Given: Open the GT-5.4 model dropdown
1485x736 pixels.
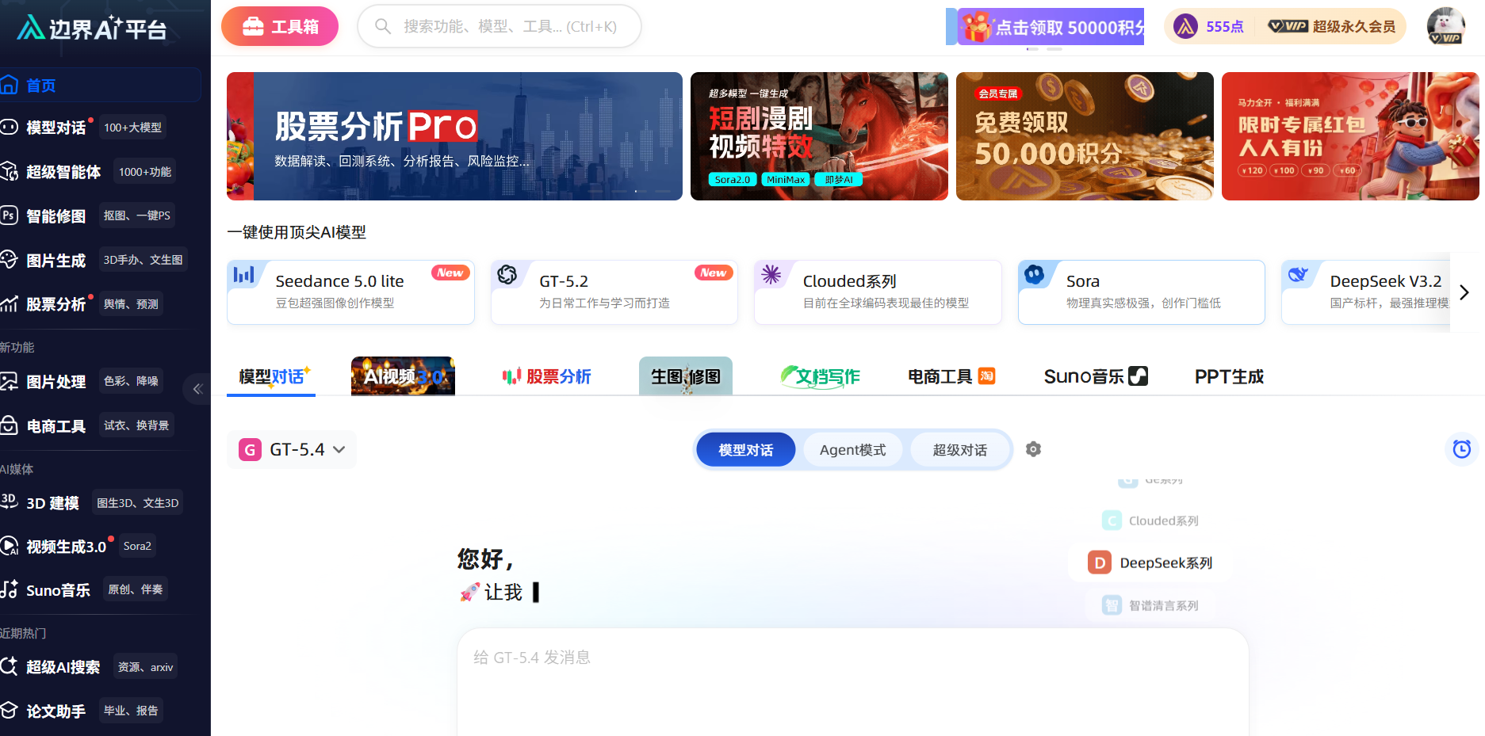Looking at the screenshot, I should point(292,450).
